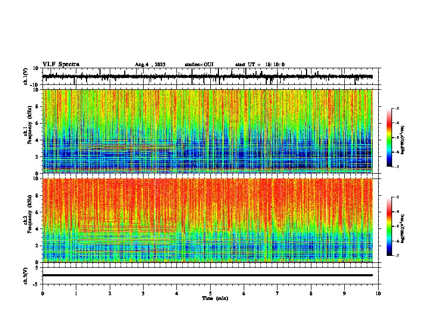The width and height of the screenshot is (426, 329).
Task: Click the date label 'Aug.4 , 2023'
Action: tap(150, 65)
